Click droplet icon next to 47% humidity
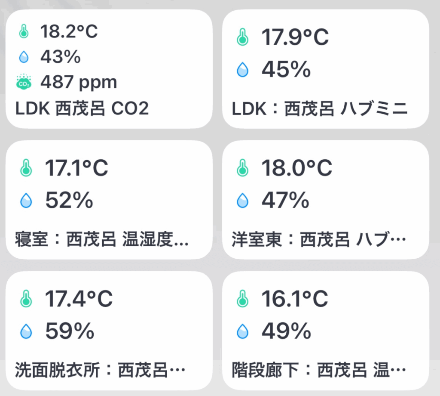This screenshot has width=440, height=396. 243,200
